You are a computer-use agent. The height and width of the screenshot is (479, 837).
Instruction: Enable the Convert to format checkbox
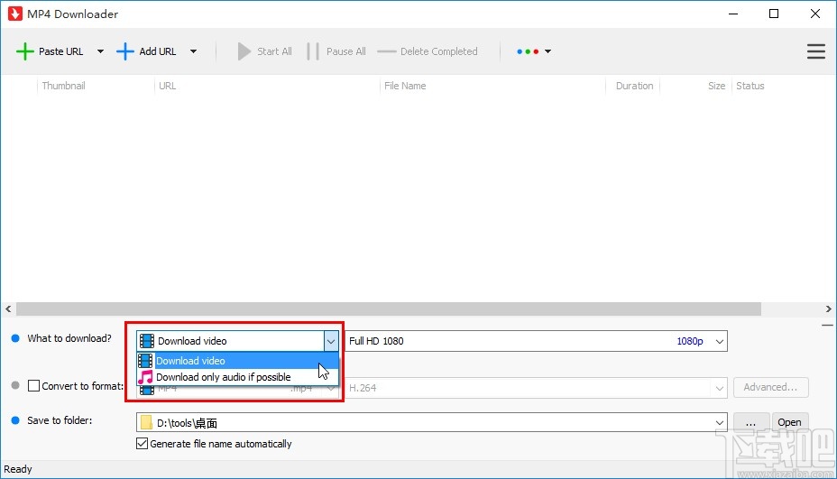[33, 385]
